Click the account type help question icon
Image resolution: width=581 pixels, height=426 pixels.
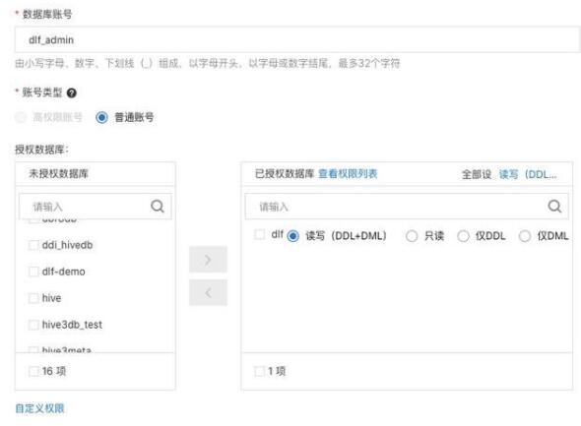click(x=72, y=92)
